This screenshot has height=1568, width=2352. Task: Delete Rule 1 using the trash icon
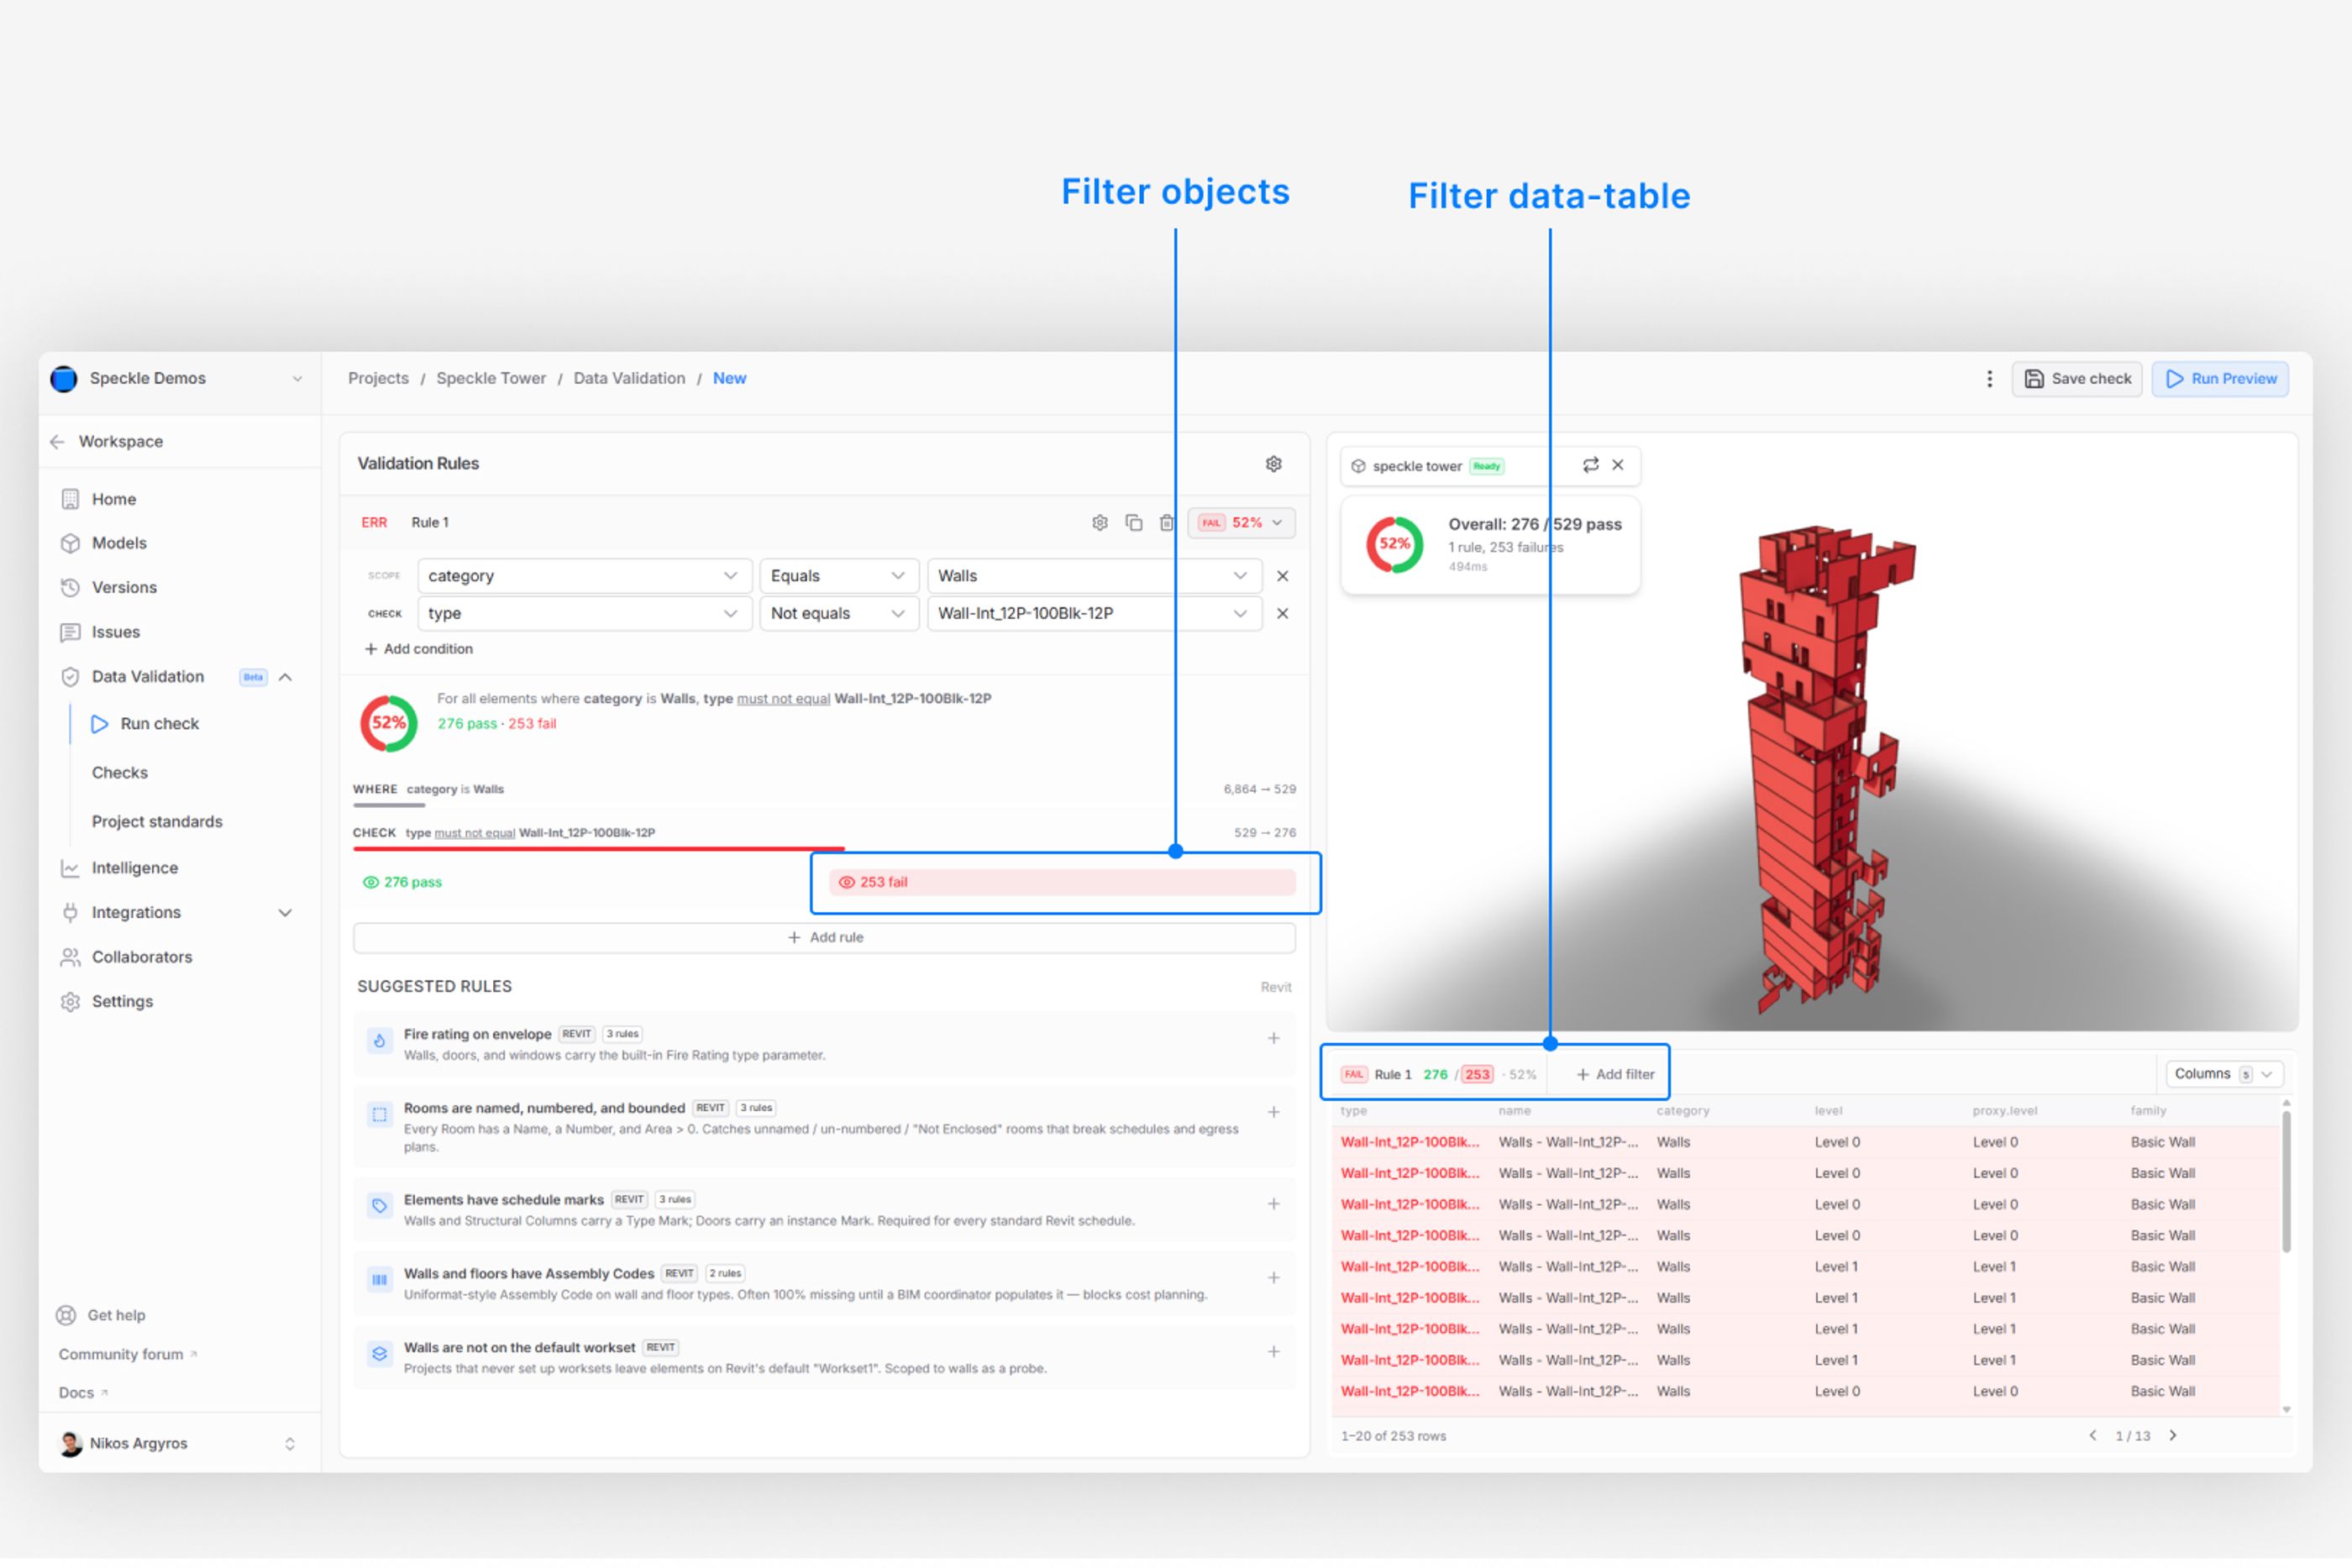(1167, 523)
